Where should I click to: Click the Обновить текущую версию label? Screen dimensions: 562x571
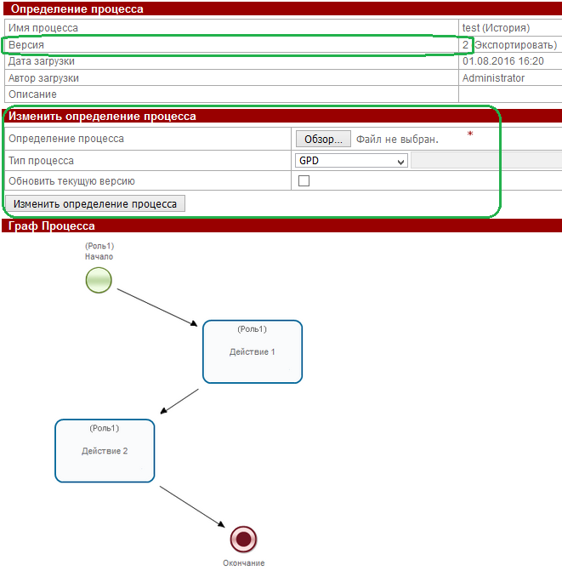pyautogui.click(x=71, y=181)
